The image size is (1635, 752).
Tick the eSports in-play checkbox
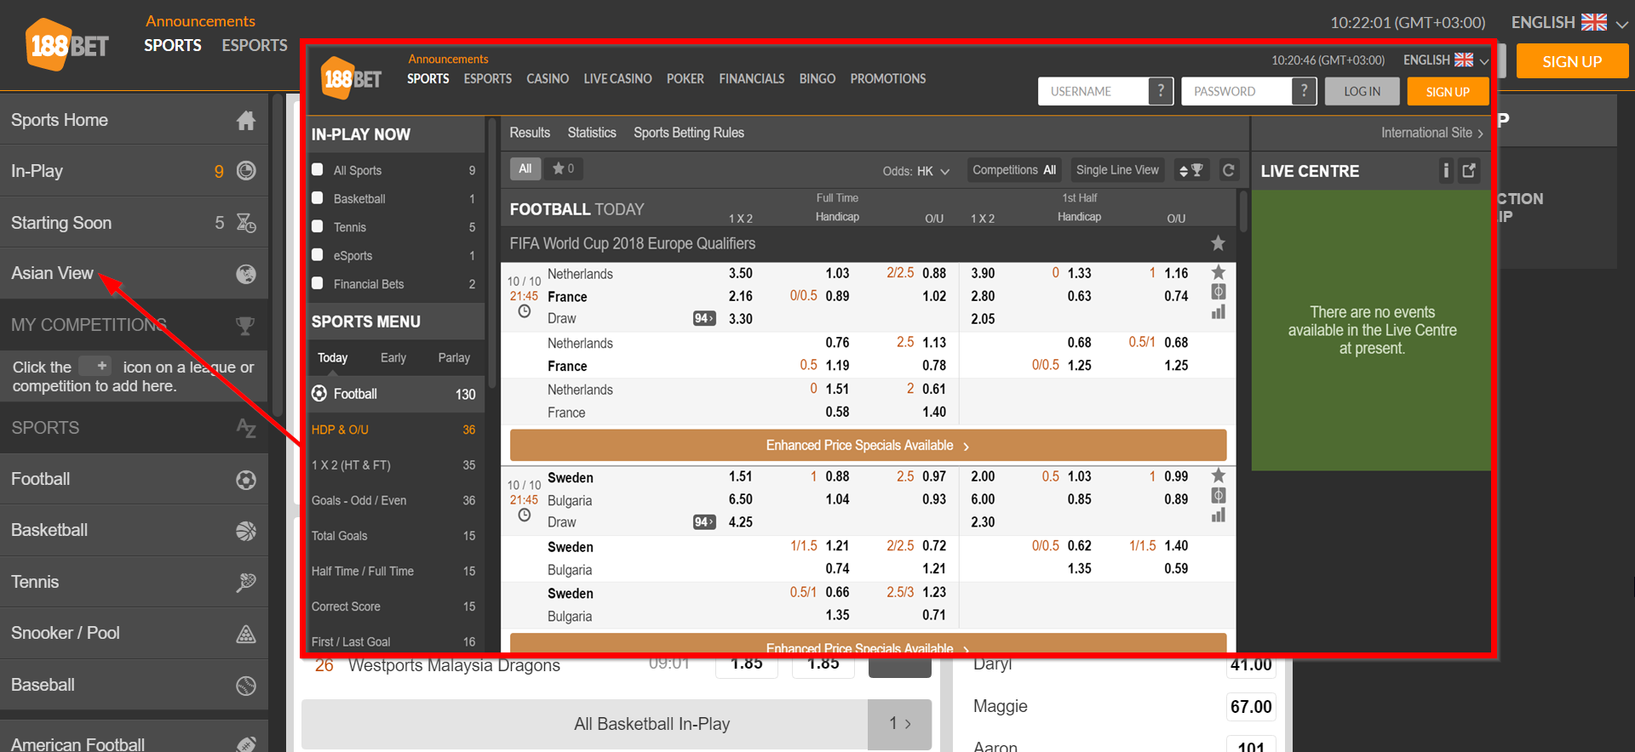(x=318, y=254)
